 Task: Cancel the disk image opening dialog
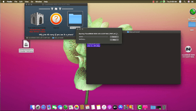click(114, 37)
